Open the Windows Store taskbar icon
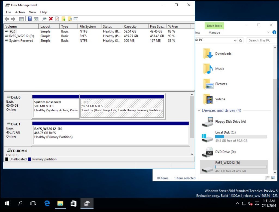 pos(73,203)
